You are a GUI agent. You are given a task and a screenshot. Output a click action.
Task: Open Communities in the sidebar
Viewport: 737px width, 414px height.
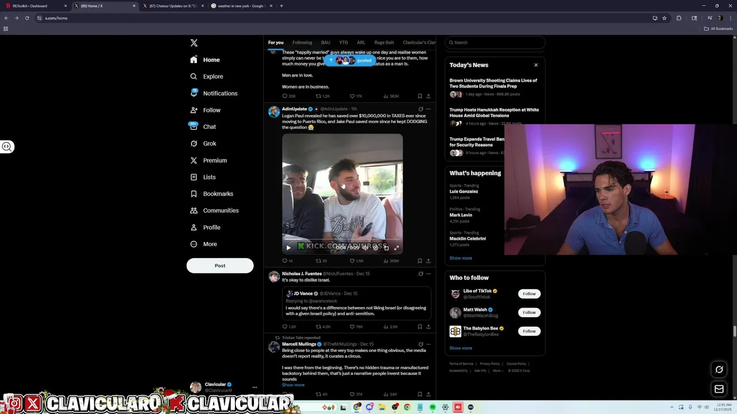pyautogui.click(x=214, y=210)
